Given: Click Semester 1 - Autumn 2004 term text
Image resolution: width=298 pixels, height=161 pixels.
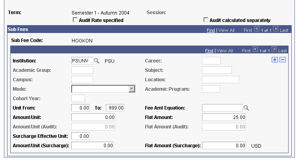Looking at the screenshot, I should point(100,13).
